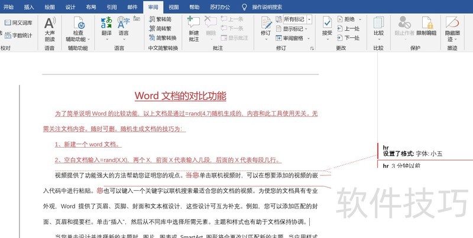This screenshot has width=473, height=238.
Task: Open the 字数统计 word count
Action: 18,35
